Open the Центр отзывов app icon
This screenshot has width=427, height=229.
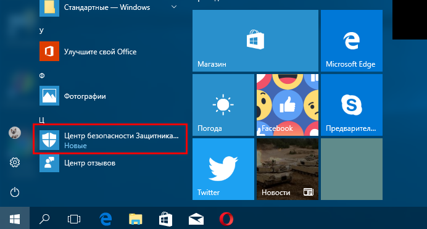tap(49, 163)
